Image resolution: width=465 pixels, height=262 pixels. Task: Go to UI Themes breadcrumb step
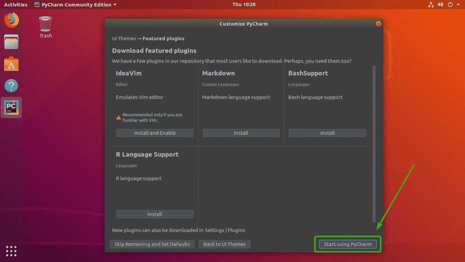click(x=124, y=38)
